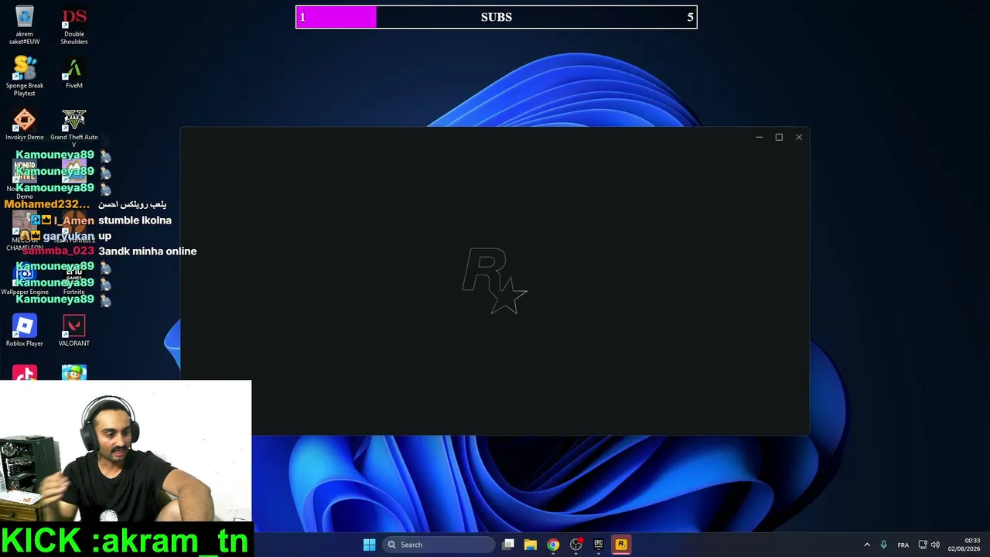This screenshot has height=557, width=990.
Task: Select the VALORANT desktop shortcut
Action: (x=74, y=330)
